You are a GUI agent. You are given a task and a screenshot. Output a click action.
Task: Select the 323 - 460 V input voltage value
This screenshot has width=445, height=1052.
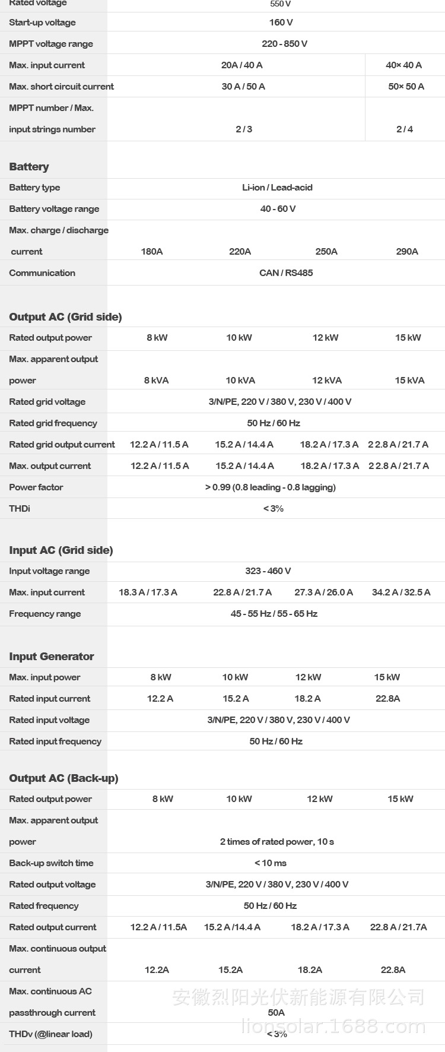268,571
